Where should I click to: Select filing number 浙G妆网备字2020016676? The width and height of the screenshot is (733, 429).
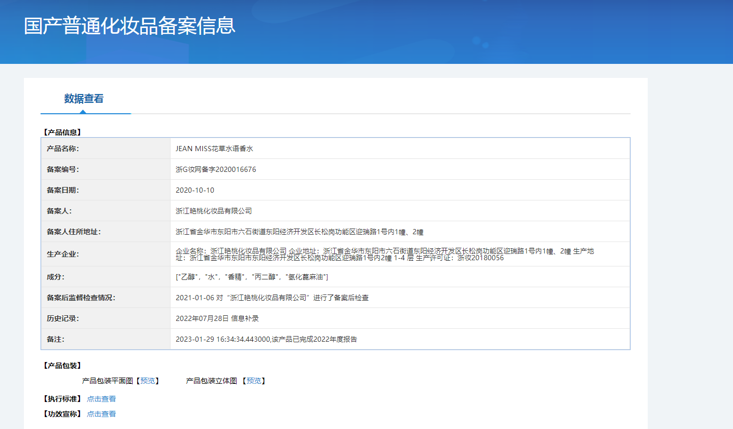pos(216,169)
